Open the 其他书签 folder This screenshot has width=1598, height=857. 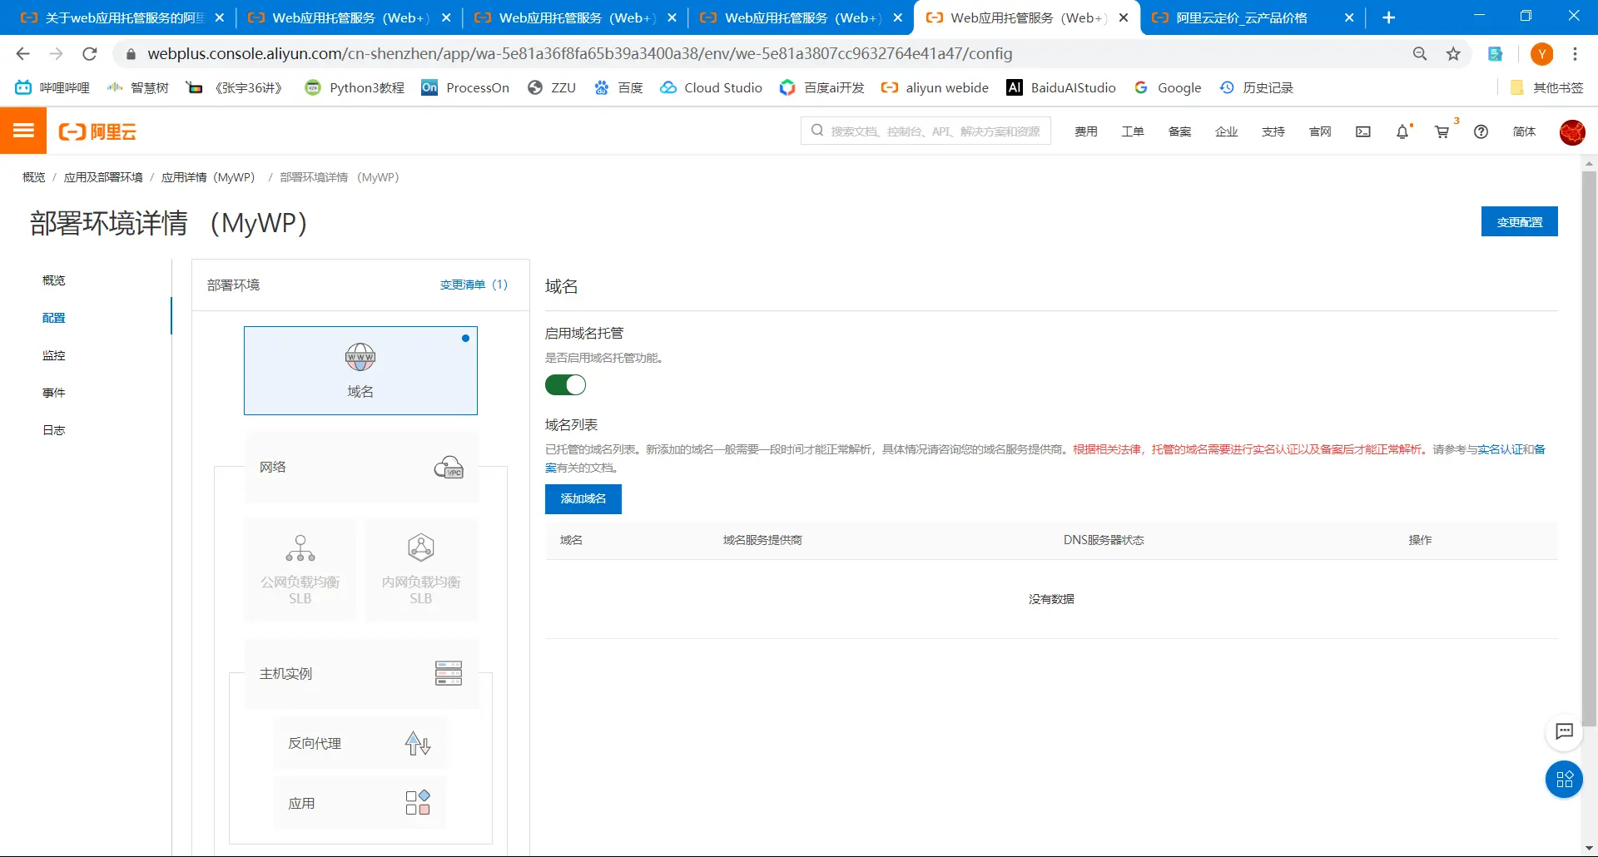click(1547, 87)
